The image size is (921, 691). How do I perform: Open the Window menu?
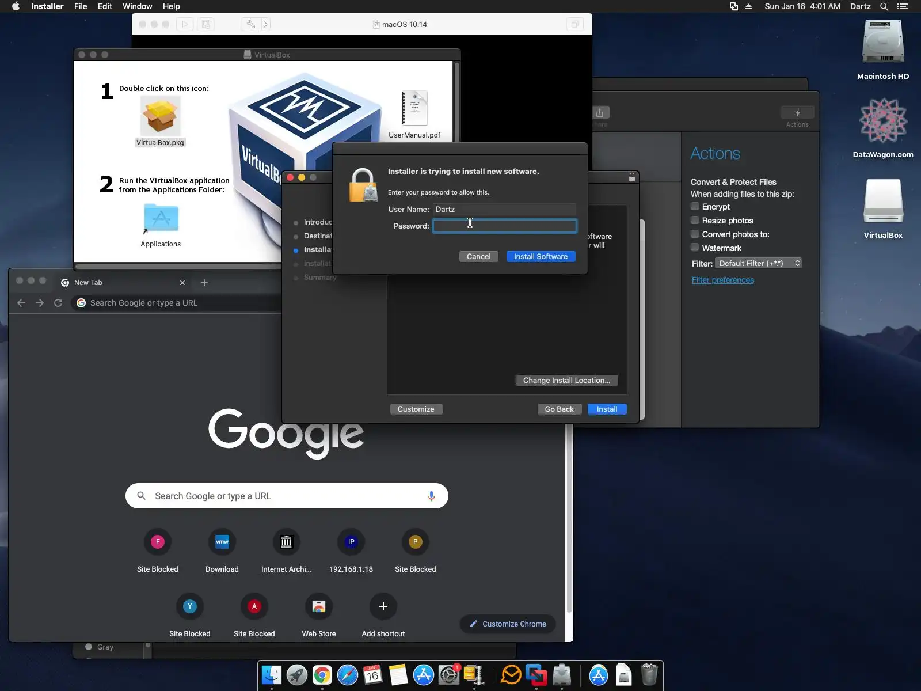coord(138,6)
